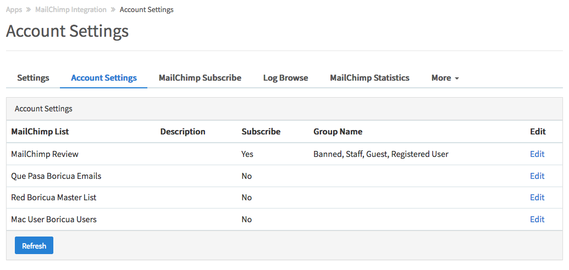Edit the Que Pasa Boricua Emails list
Screen dimensions: 569x270
pos(537,176)
